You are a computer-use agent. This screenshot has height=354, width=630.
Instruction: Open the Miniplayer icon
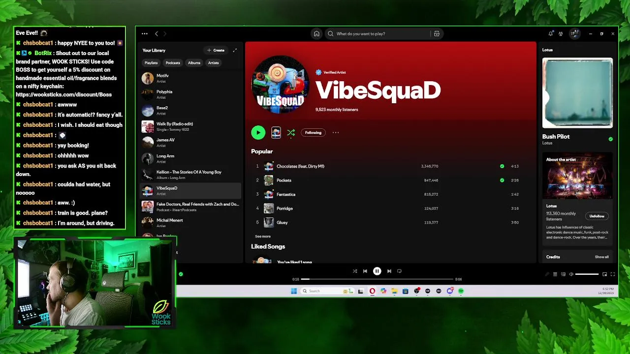point(604,274)
